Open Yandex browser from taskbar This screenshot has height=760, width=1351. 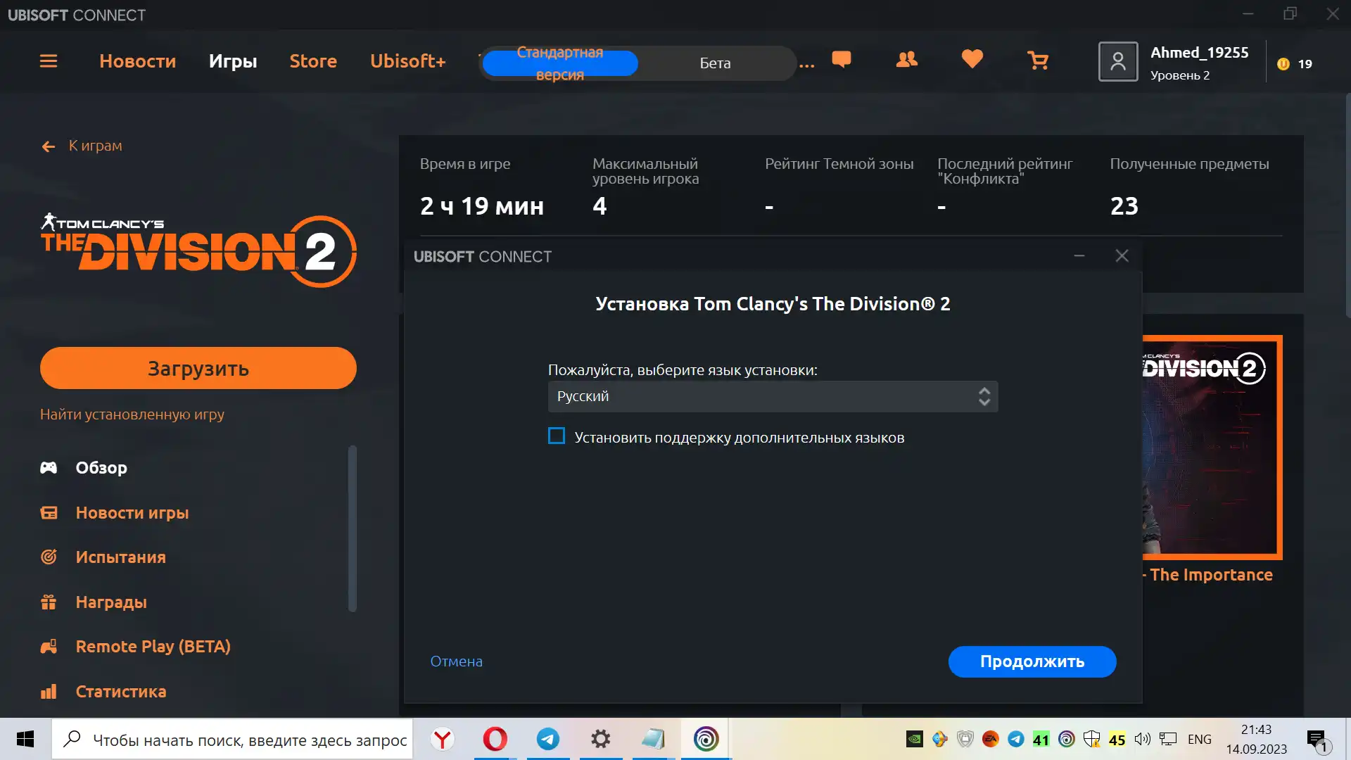coord(443,739)
